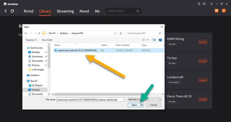Refresh the ExpressVPN folder view

[x=121, y=33]
